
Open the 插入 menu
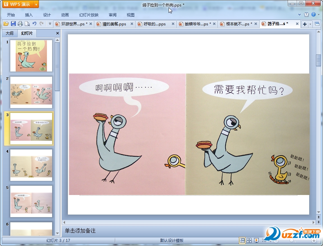click(x=29, y=15)
